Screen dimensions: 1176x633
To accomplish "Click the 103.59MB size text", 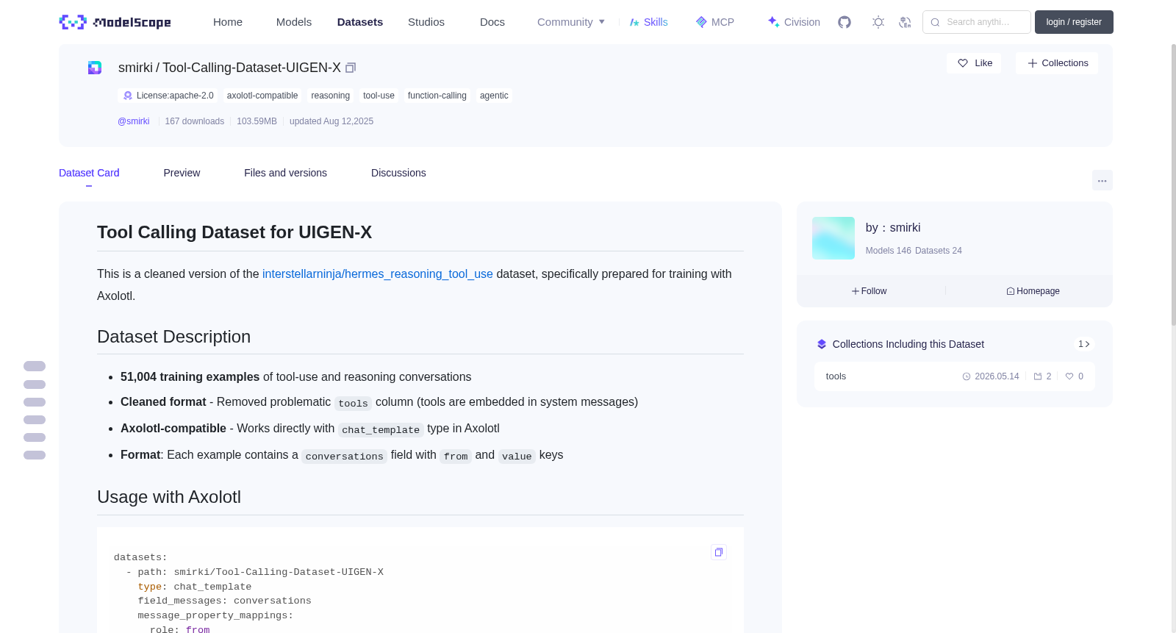I will pos(257,121).
